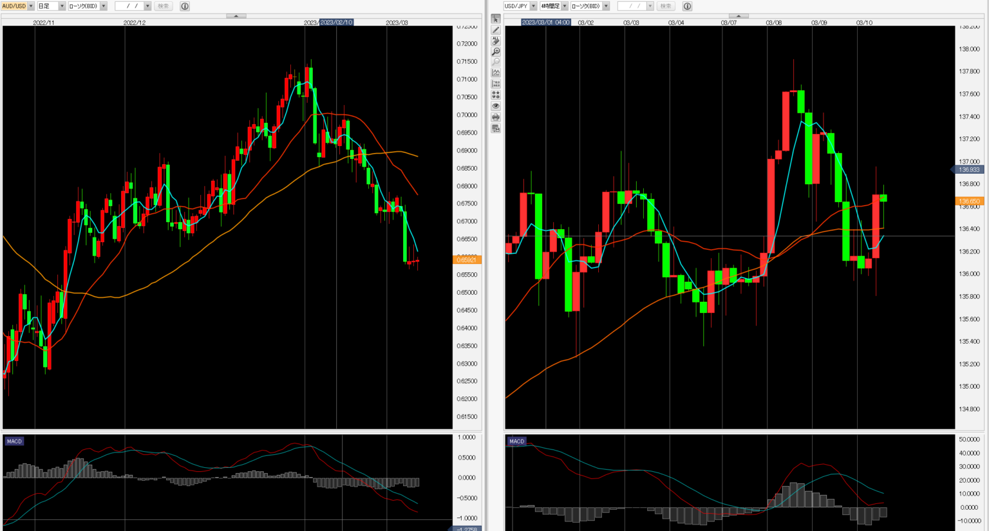Collapse the left chart's header with the arrow

[x=236, y=15]
